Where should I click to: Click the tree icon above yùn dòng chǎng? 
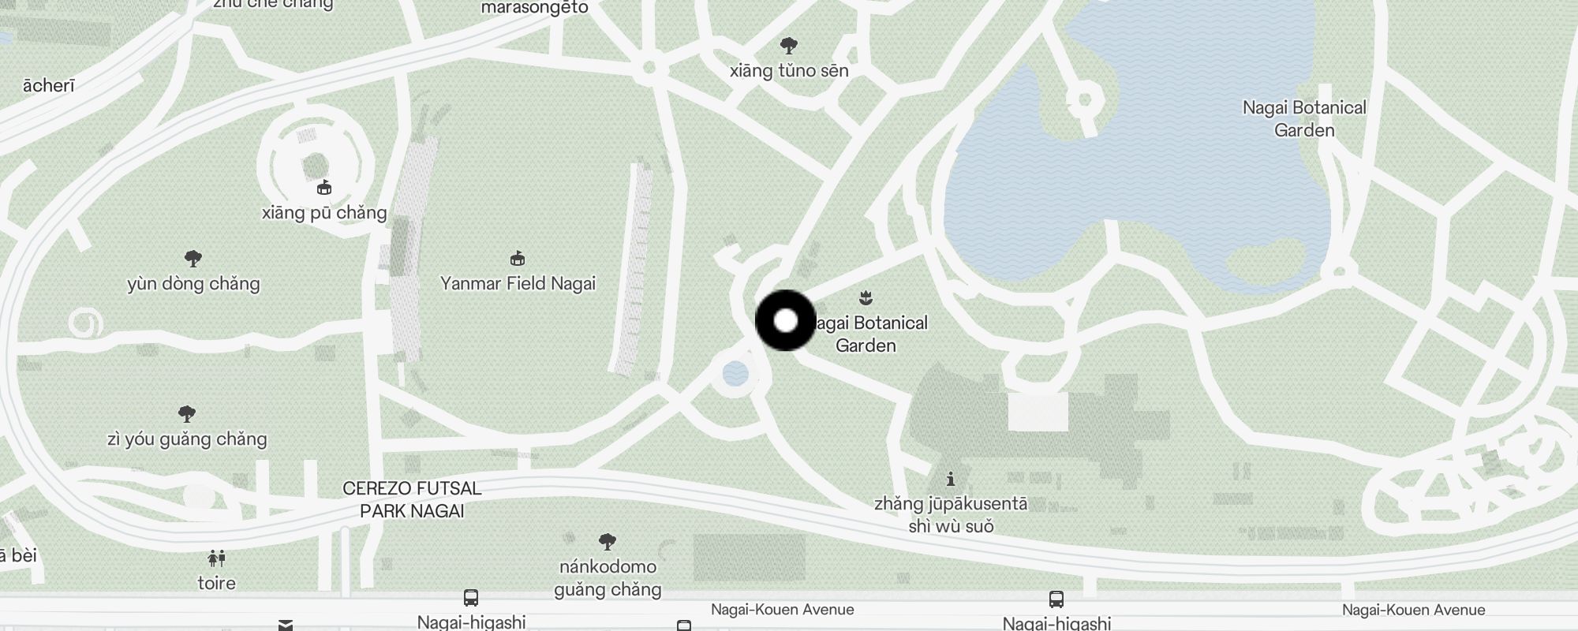[193, 258]
